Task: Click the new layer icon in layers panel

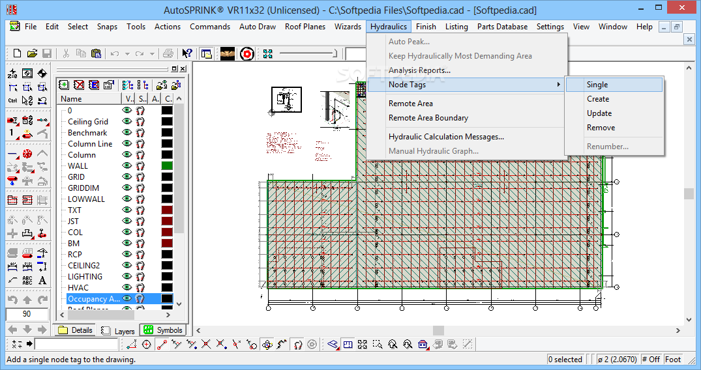Action: coord(64,85)
